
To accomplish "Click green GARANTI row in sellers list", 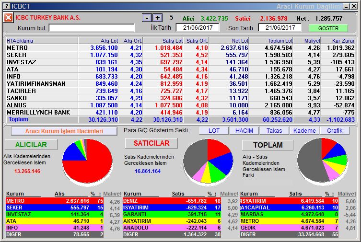I will tap(172, 214).
